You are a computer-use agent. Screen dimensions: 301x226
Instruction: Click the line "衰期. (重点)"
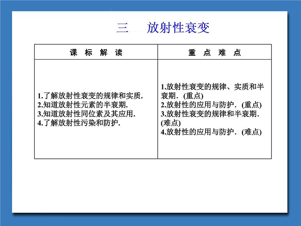[182, 96]
